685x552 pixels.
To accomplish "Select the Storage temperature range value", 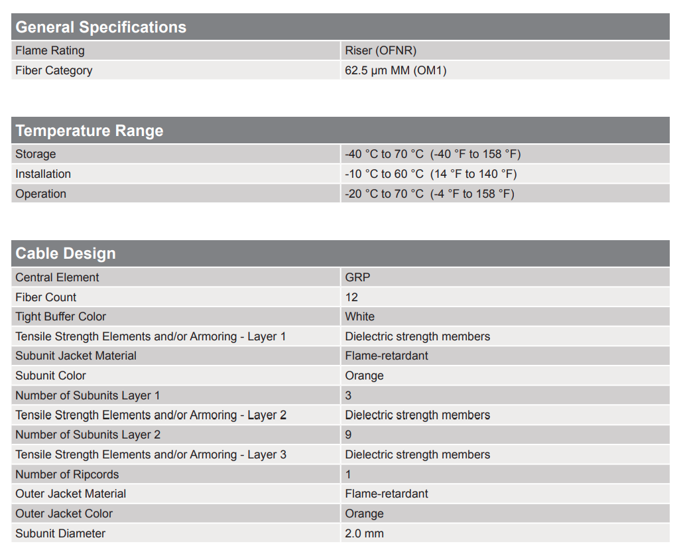I will pyautogui.click(x=432, y=154).
